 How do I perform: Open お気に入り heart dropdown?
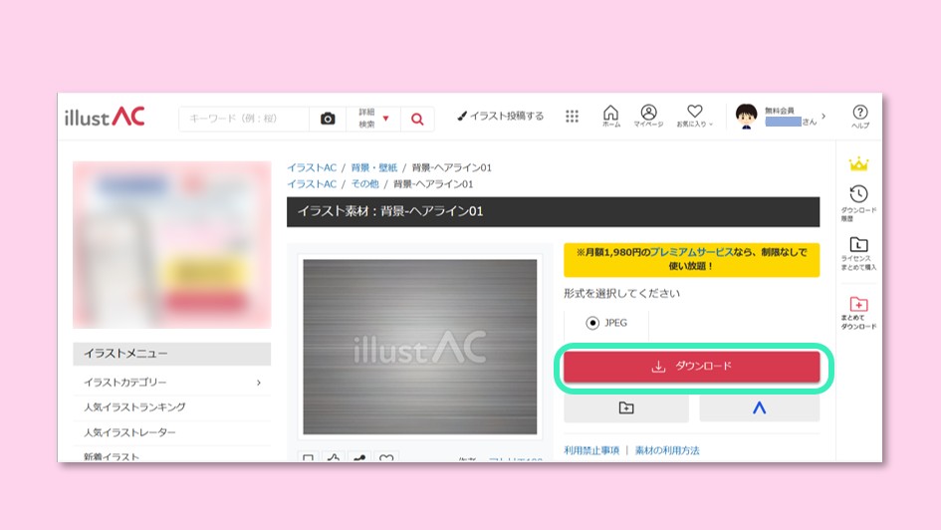click(695, 116)
